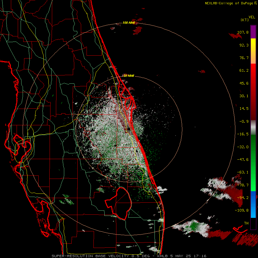Screen dimensions: 258x258
Task: Click the 92.3 legend value
Action: 244,45
